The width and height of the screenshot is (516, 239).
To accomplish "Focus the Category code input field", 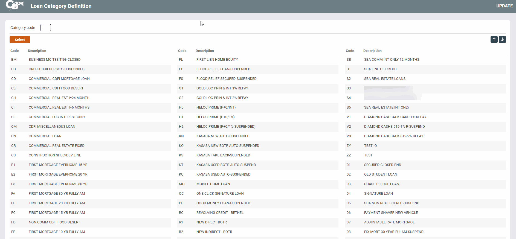I will coord(46,28).
